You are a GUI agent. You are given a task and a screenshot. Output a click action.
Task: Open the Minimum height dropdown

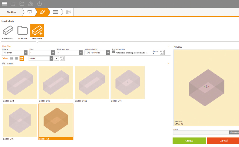tap(97, 53)
